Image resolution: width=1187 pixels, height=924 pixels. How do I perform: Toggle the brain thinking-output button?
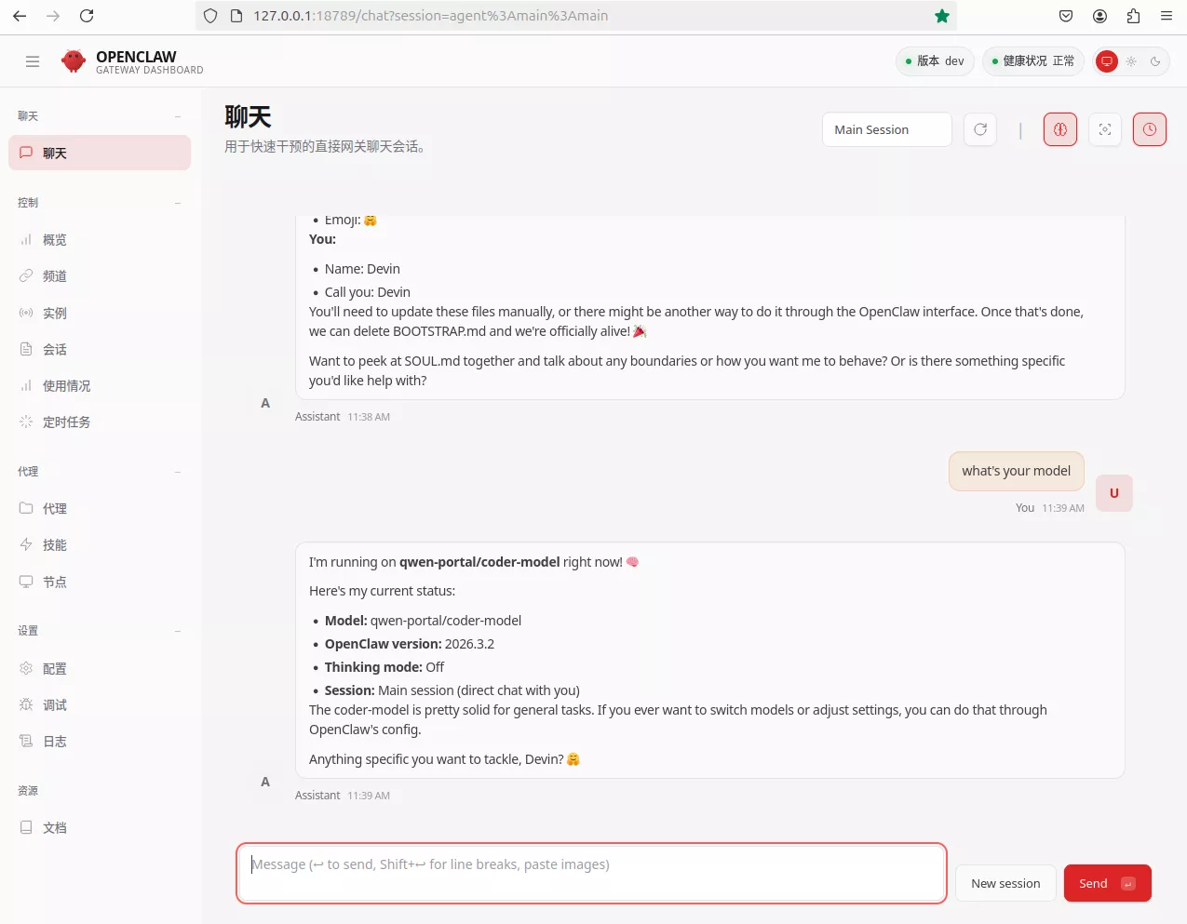[x=1059, y=130]
